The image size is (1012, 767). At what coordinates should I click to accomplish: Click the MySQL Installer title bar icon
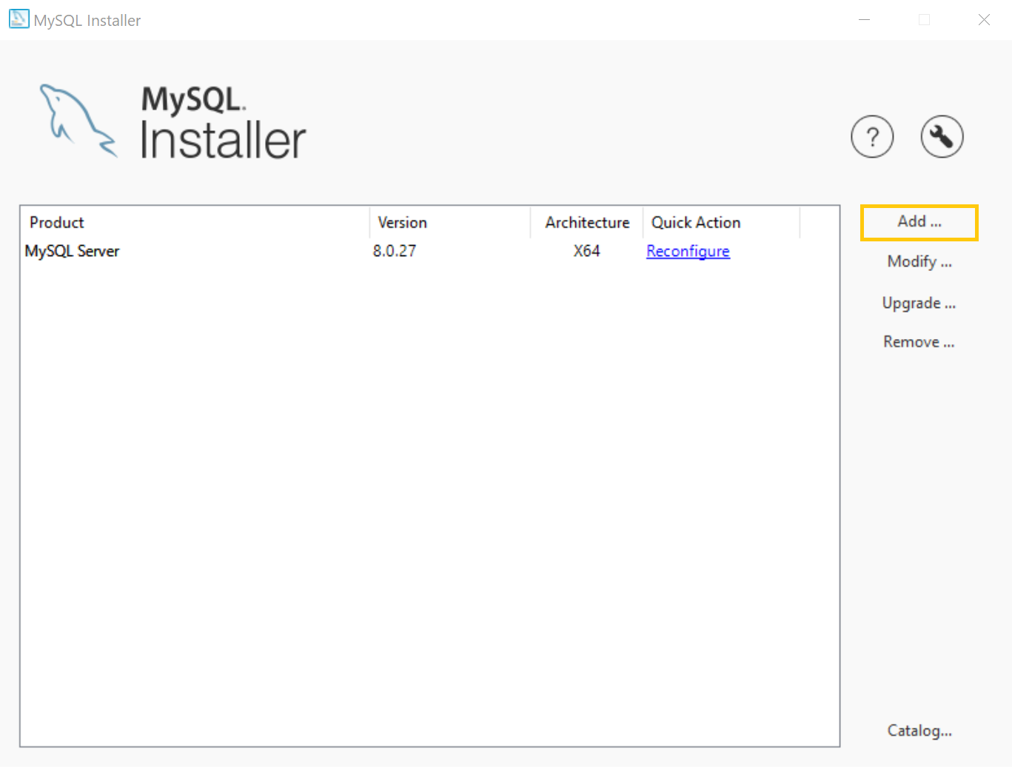click(x=19, y=19)
